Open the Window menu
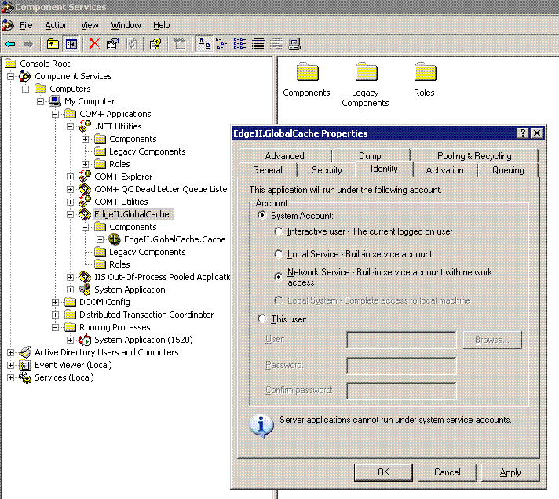Viewport: 559px width, 499px height. (x=126, y=25)
